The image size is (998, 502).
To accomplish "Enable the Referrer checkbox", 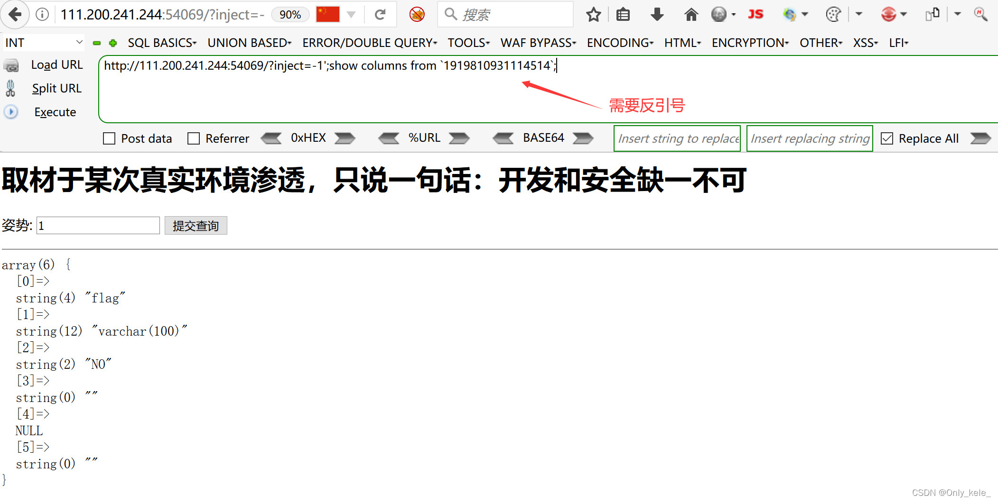I will point(194,138).
